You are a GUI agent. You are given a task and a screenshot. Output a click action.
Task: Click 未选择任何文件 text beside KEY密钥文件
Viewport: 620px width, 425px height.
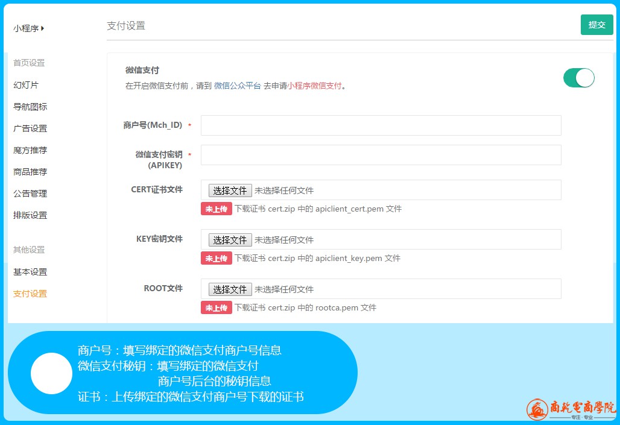click(x=284, y=240)
